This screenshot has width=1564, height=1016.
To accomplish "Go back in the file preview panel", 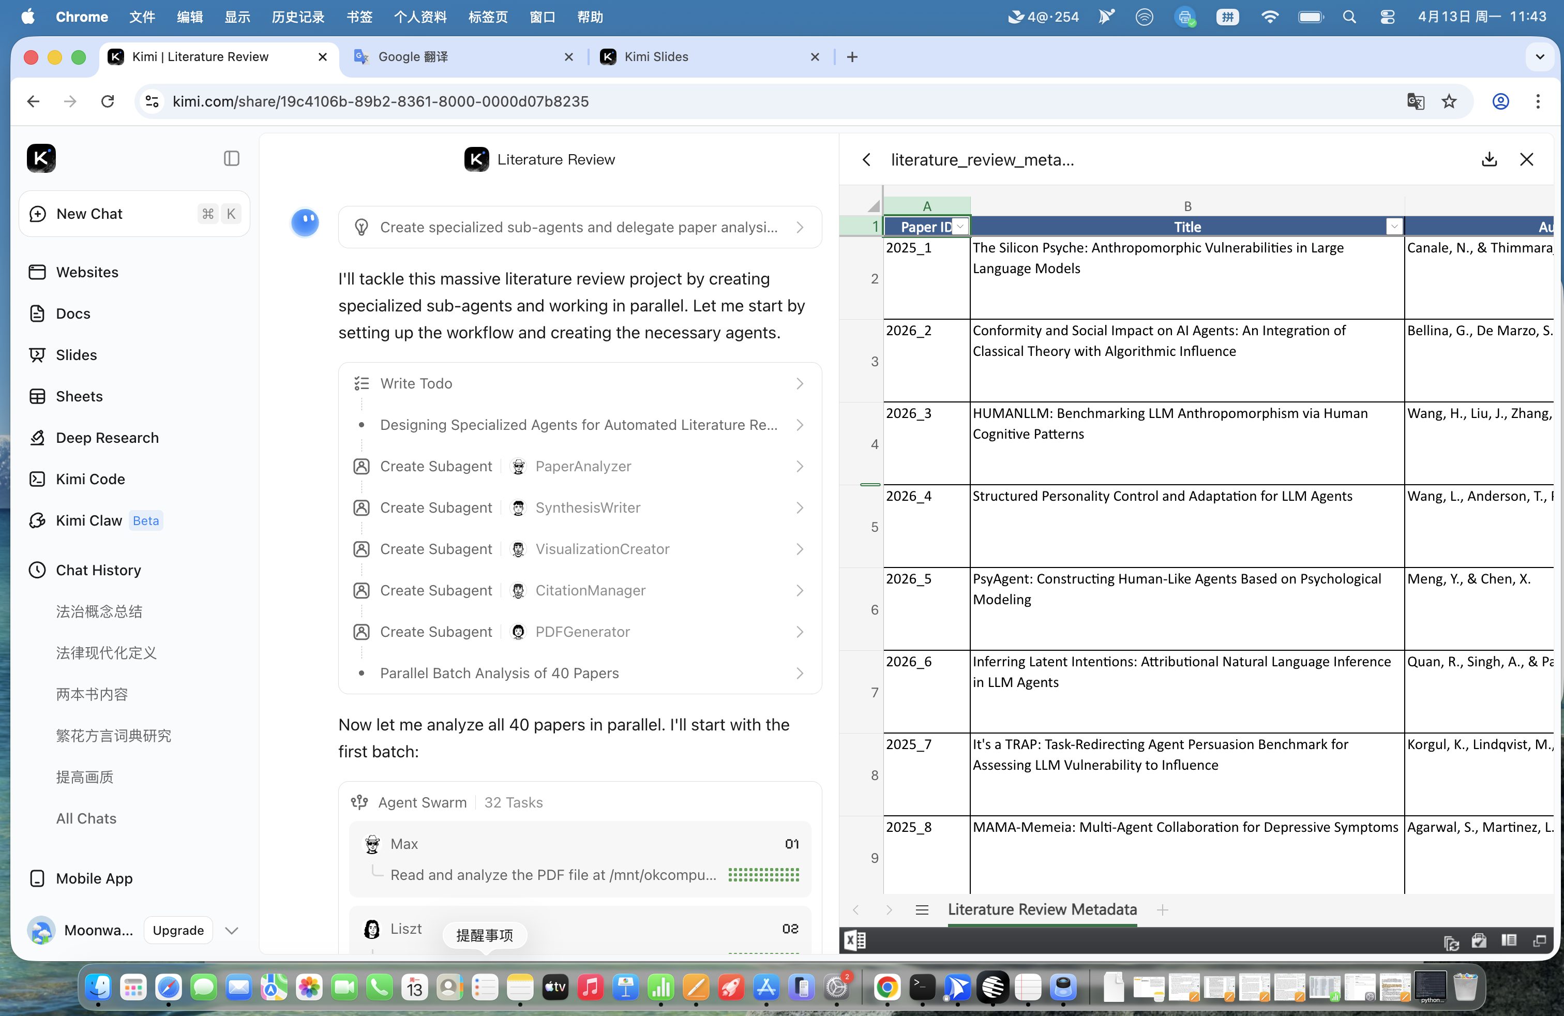I will tap(867, 160).
